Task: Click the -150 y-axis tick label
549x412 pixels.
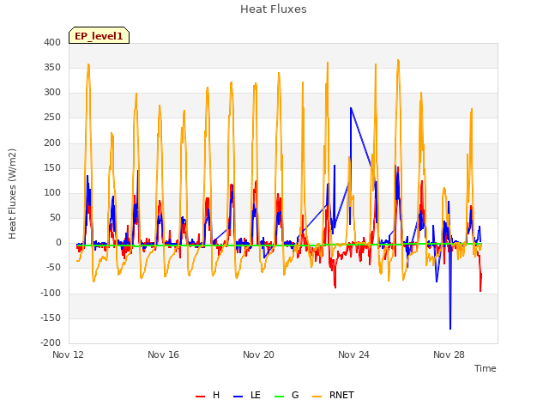Action: (x=51, y=318)
